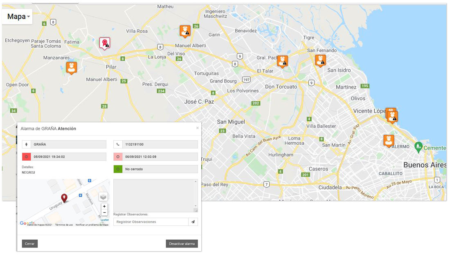The height and width of the screenshot is (265, 450).
Task: Zoom in the mini map with plus
Action: [104, 206]
